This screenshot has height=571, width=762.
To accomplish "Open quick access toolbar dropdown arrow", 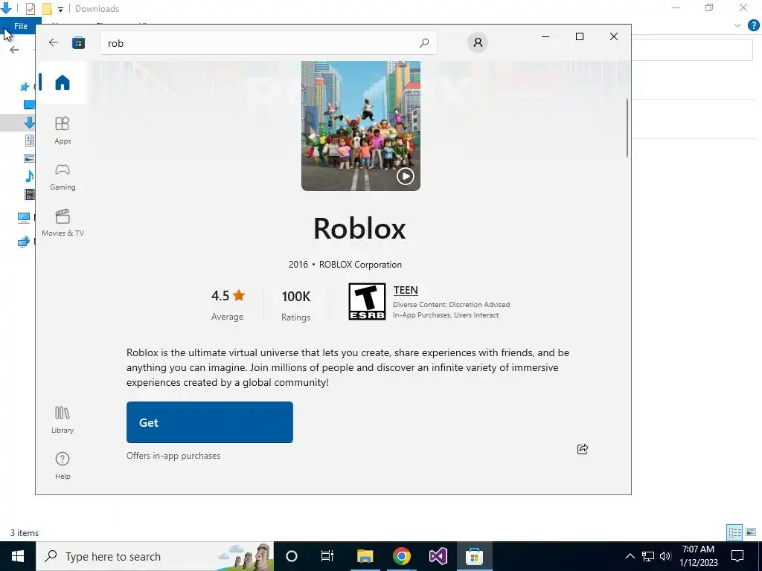I will (60, 9).
